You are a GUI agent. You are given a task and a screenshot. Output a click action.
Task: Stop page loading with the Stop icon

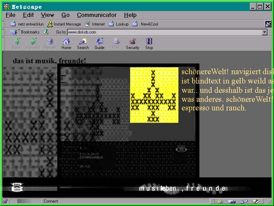pos(149,43)
